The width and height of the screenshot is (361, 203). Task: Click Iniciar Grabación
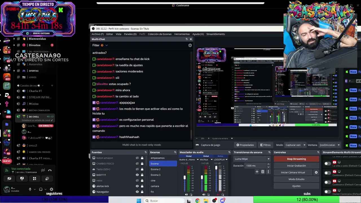click(296, 166)
